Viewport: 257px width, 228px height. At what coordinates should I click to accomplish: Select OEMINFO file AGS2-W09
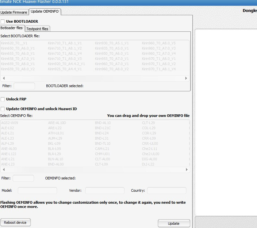(x=9, y=123)
